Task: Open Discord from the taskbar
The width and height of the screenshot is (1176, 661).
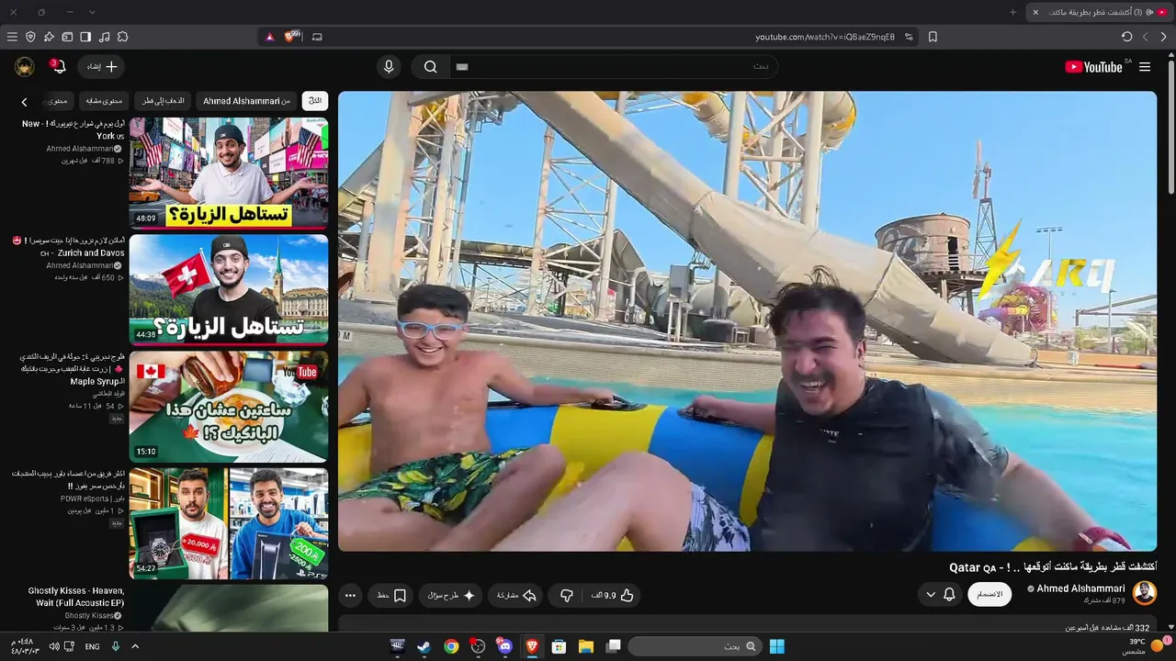Action: pos(504,646)
